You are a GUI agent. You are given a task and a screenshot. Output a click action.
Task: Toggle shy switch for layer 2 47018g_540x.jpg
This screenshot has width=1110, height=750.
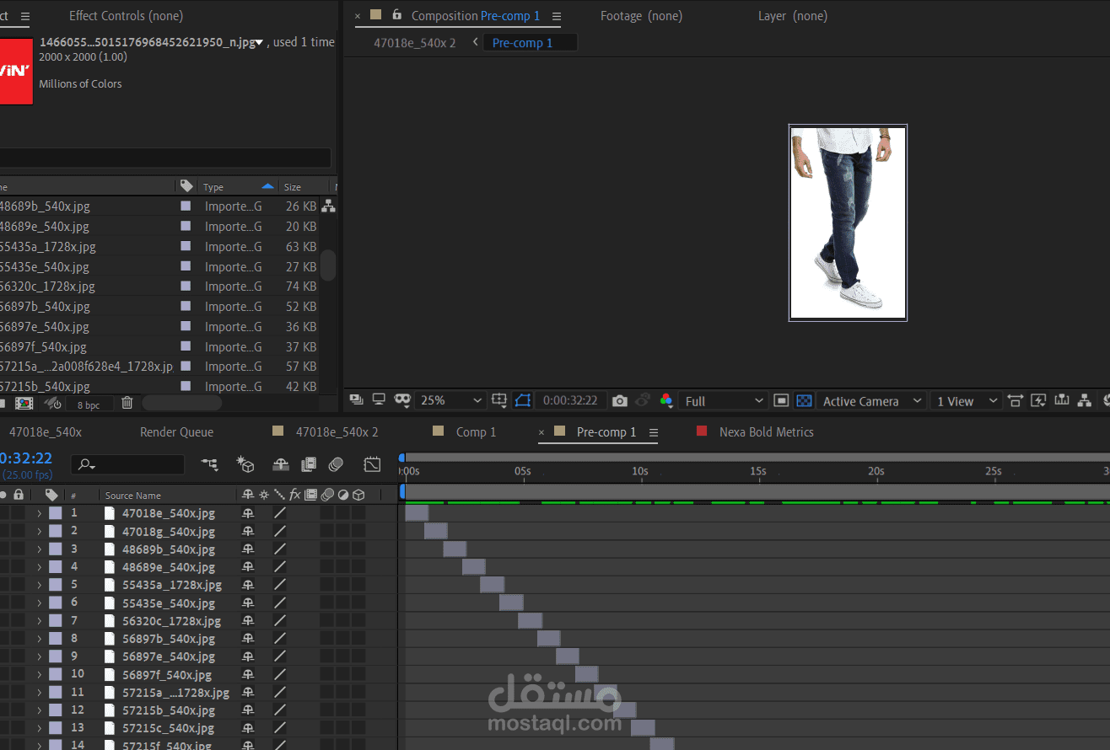point(248,531)
